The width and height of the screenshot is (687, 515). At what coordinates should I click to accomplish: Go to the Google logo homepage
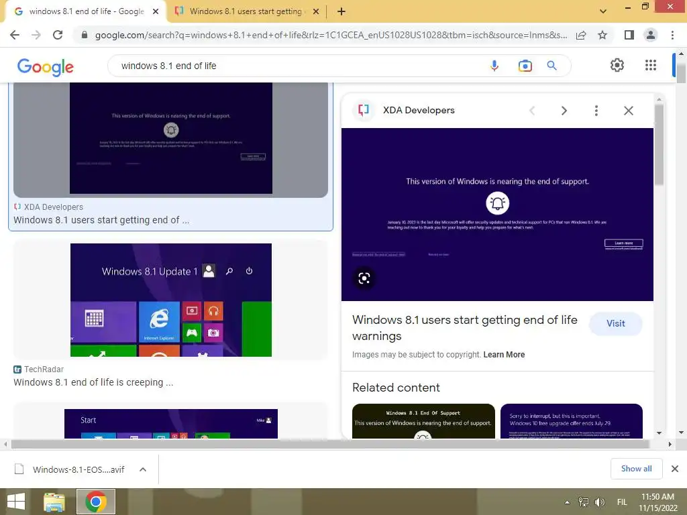46,66
